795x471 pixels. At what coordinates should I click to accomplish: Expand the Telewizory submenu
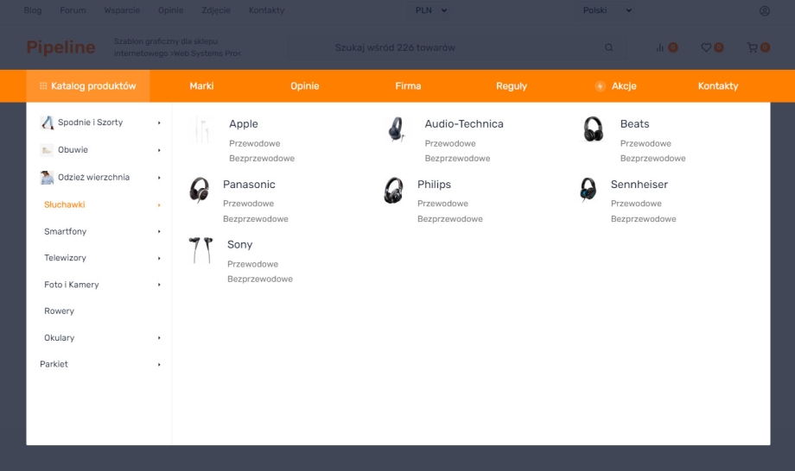pyautogui.click(x=159, y=258)
